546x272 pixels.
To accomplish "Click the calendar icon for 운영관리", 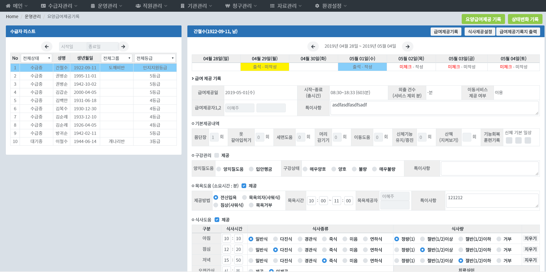I will click(93, 6).
